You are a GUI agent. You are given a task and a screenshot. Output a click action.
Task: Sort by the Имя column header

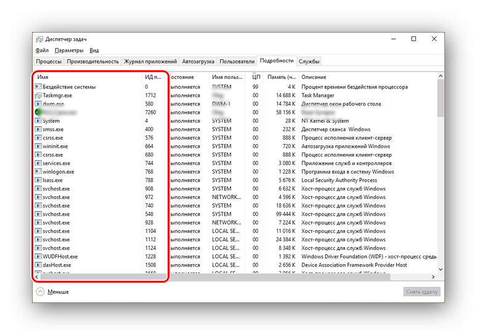pyautogui.click(x=88, y=77)
